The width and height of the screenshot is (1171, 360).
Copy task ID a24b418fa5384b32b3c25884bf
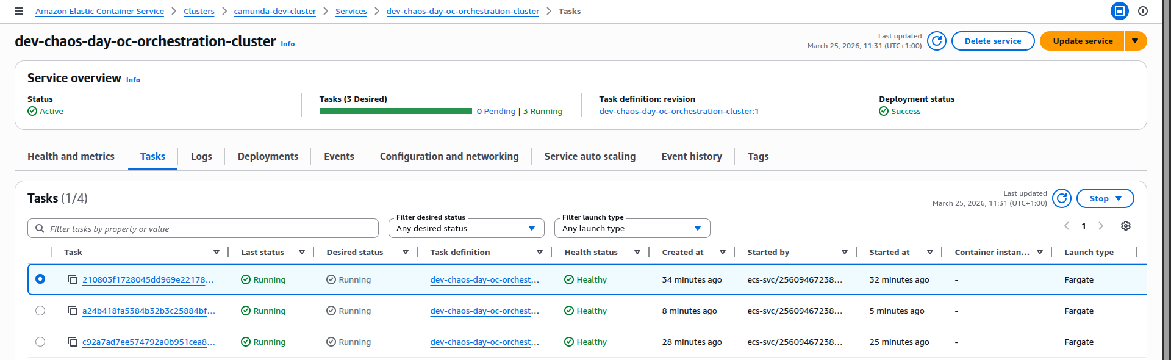pos(73,311)
